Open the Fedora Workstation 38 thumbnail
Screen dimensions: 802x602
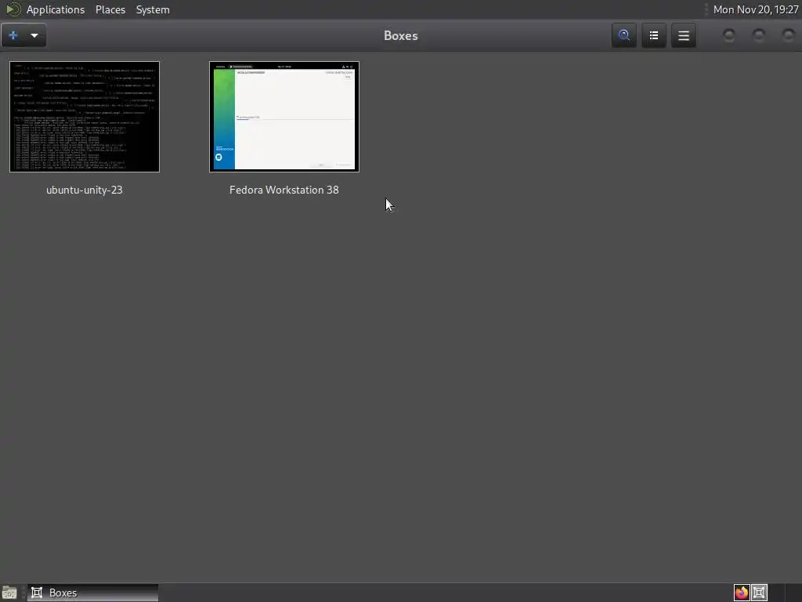pyautogui.click(x=284, y=117)
